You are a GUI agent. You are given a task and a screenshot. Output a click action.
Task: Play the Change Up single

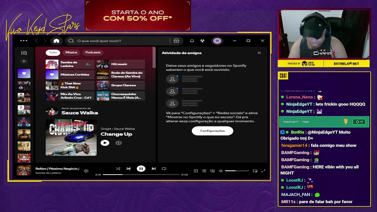pyautogui.click(x=105, y=143)
